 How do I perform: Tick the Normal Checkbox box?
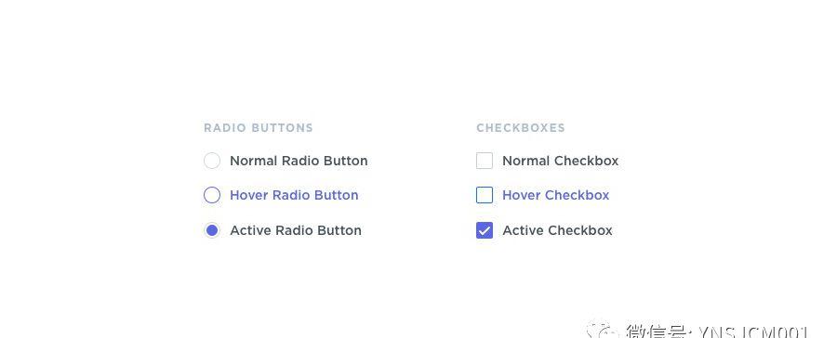point(485,161)
